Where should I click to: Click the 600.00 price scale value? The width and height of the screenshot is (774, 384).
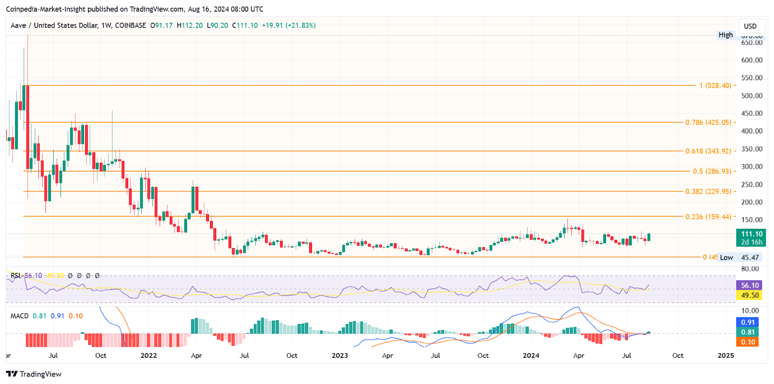pos(752,60)
